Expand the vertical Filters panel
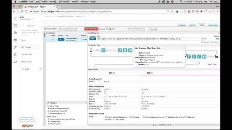 coord(44,35)
